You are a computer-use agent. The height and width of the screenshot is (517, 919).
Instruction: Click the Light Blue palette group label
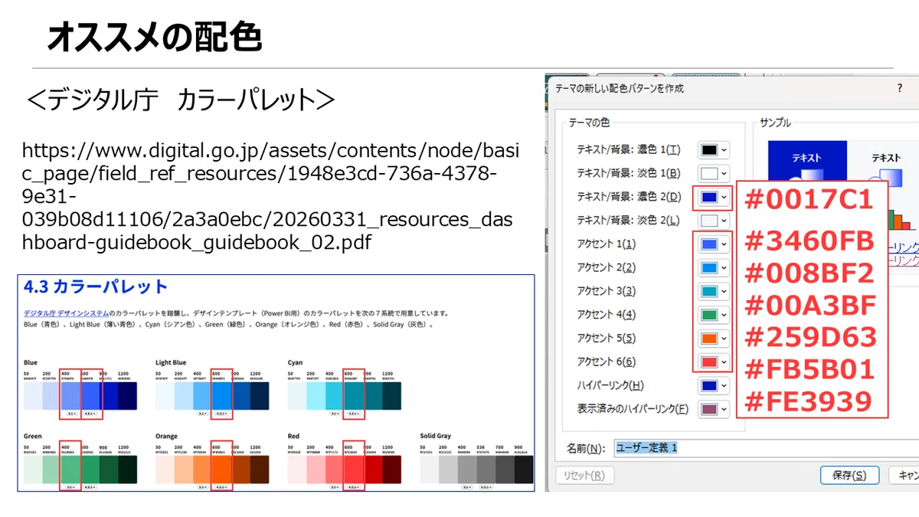click(171, 362)
